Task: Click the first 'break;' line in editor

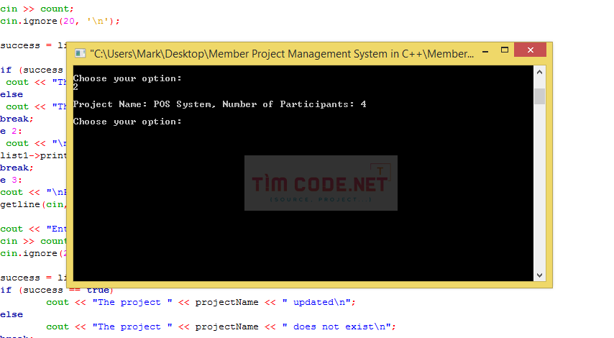Action: 17,119
